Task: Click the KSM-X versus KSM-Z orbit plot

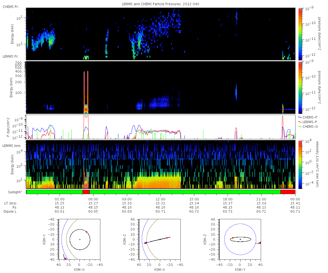Action: 160,239
